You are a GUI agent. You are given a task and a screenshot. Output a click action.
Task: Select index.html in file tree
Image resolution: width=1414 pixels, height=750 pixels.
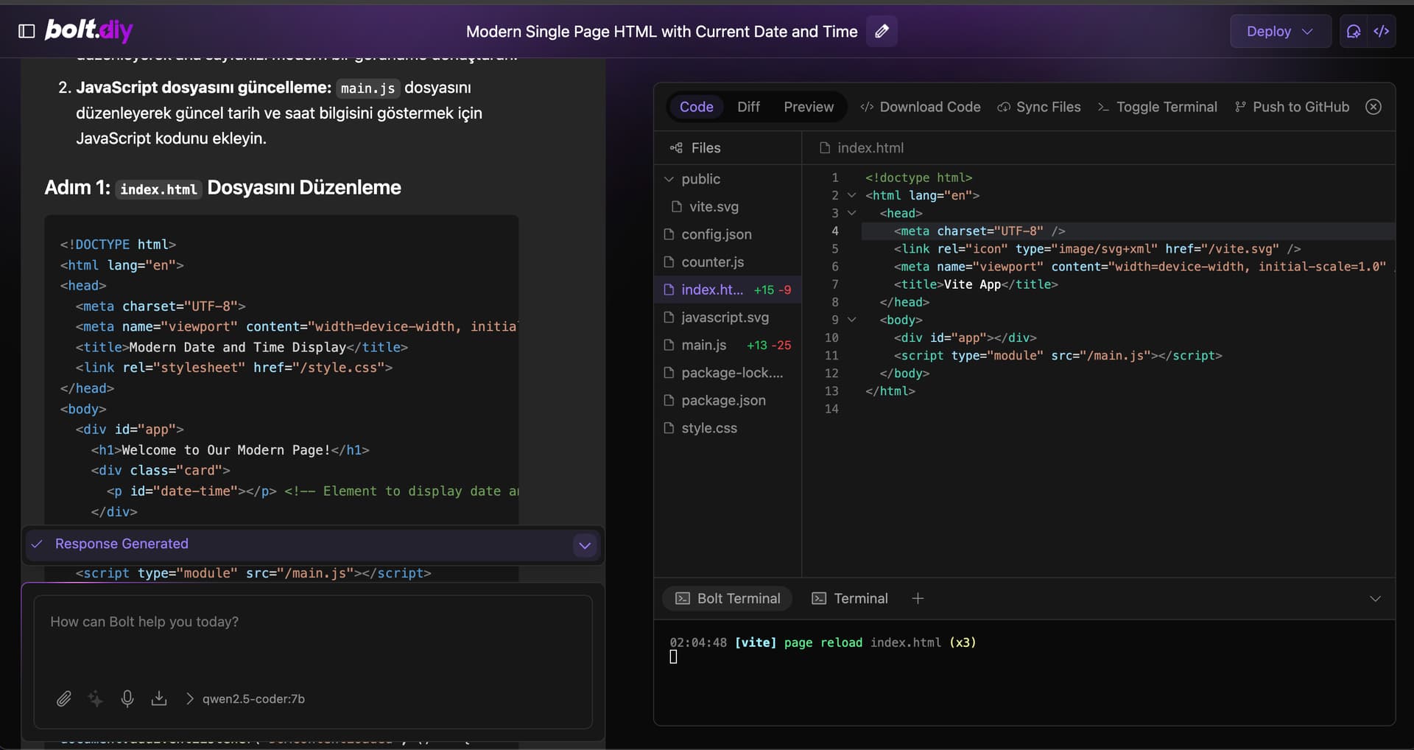pos(728,290)
